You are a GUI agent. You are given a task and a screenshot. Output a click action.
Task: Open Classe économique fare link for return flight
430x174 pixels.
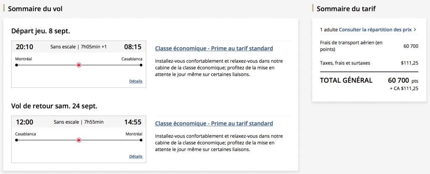point(214,123)
